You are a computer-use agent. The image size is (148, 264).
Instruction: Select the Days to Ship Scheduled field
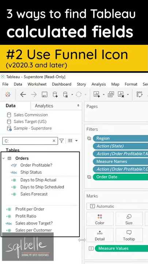pyautogui.click(x=42, y=187)
